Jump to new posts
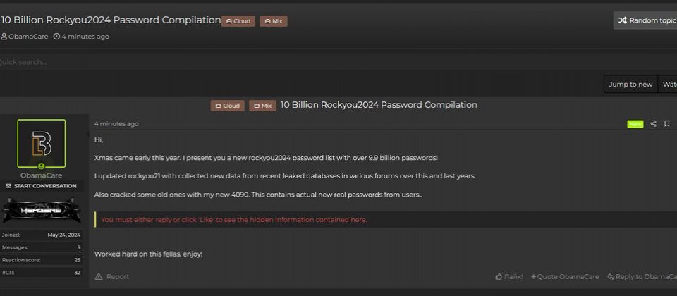Image resolution: width=677 pixels, height=296 pixels. [x=630, y=84]
